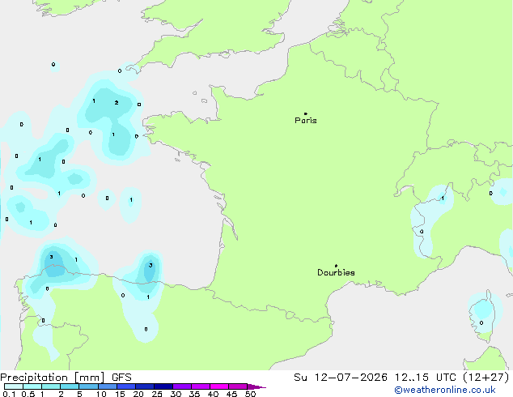Pick the legend swatch between 15 and 20

pos(125,386)
